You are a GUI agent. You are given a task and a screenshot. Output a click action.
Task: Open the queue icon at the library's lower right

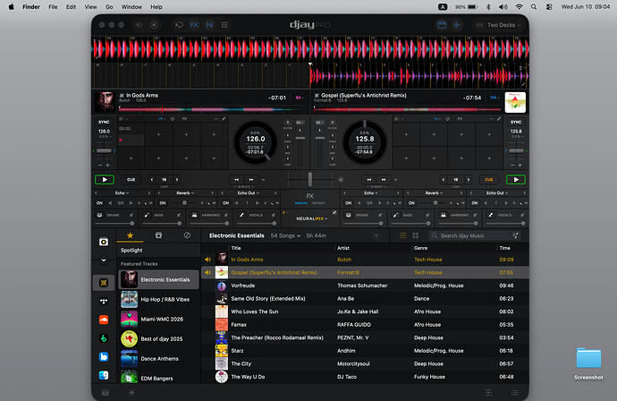[x=515, y=392]
